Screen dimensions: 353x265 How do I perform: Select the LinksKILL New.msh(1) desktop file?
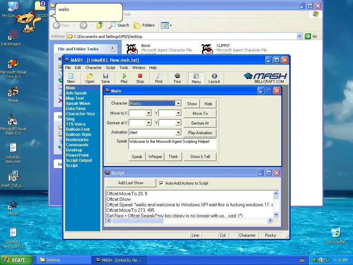(x=13, y=238)
